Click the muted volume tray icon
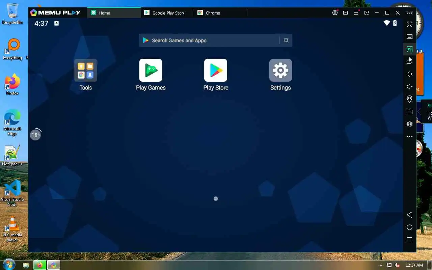432x270 pixels. 398,265
